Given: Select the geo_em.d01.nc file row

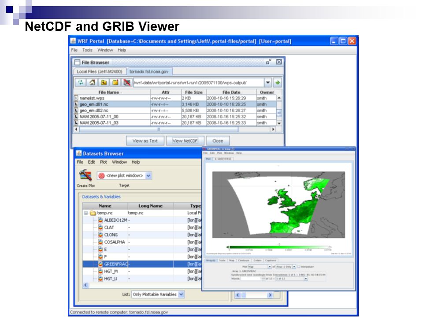Looking at the screenshot, I should coord(175,104).
